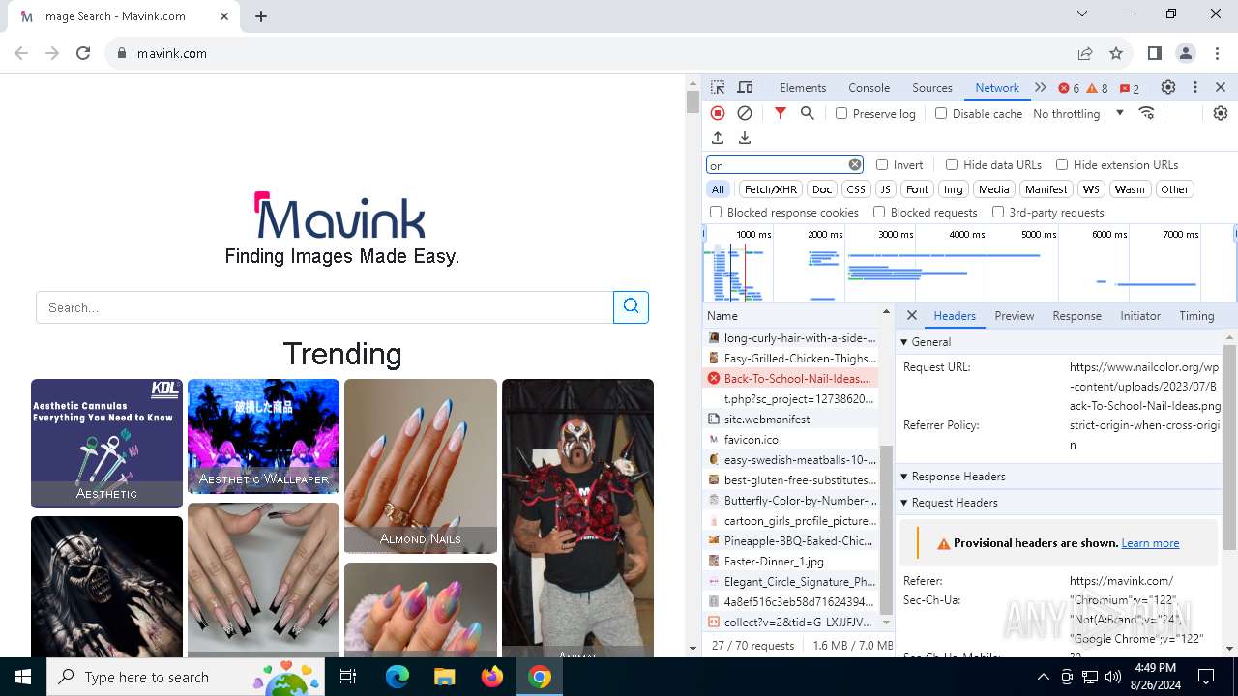Filter requests by Img type
Viewport: 1238px width, 696px height.
[x=954, y=189]
